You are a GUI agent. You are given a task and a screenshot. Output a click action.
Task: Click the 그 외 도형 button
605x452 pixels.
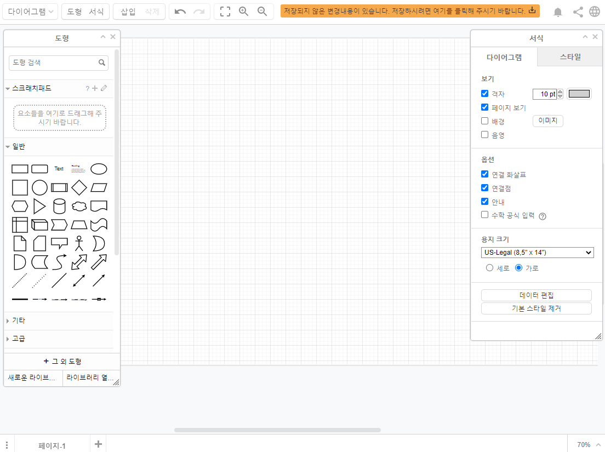62,362
